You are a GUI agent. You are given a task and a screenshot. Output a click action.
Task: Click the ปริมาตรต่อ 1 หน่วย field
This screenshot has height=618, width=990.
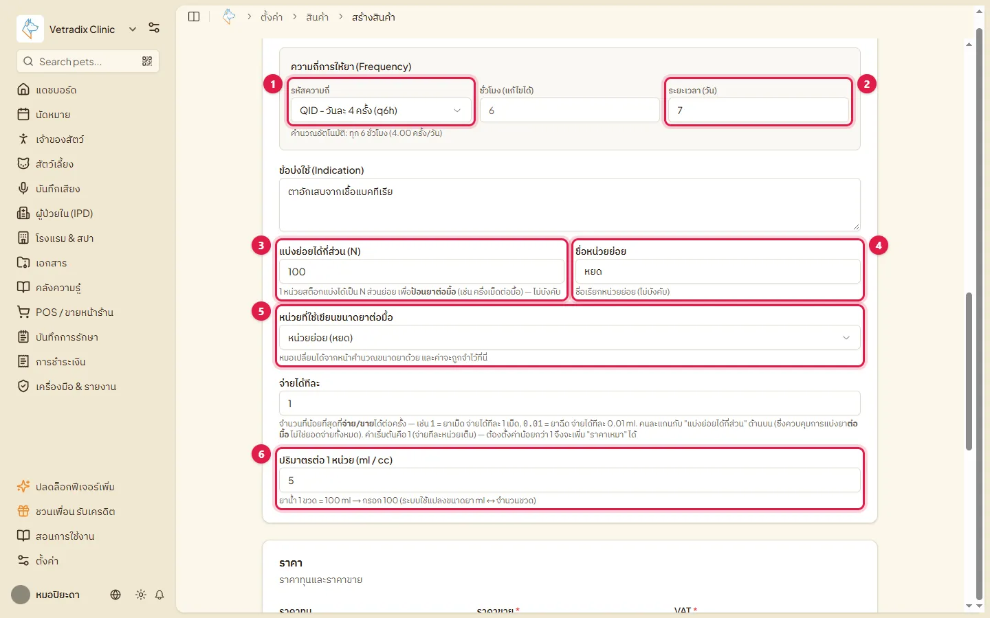click(569, 481)
